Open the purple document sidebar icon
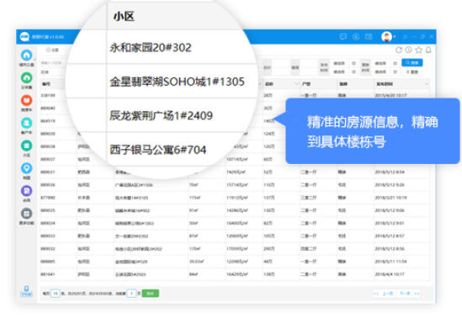The height and width of the screenshot is (318, 462). [27, 191]
